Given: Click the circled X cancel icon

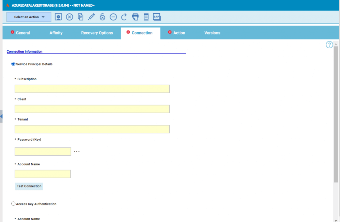Looking at the screenshot, I should coord(69,17).
